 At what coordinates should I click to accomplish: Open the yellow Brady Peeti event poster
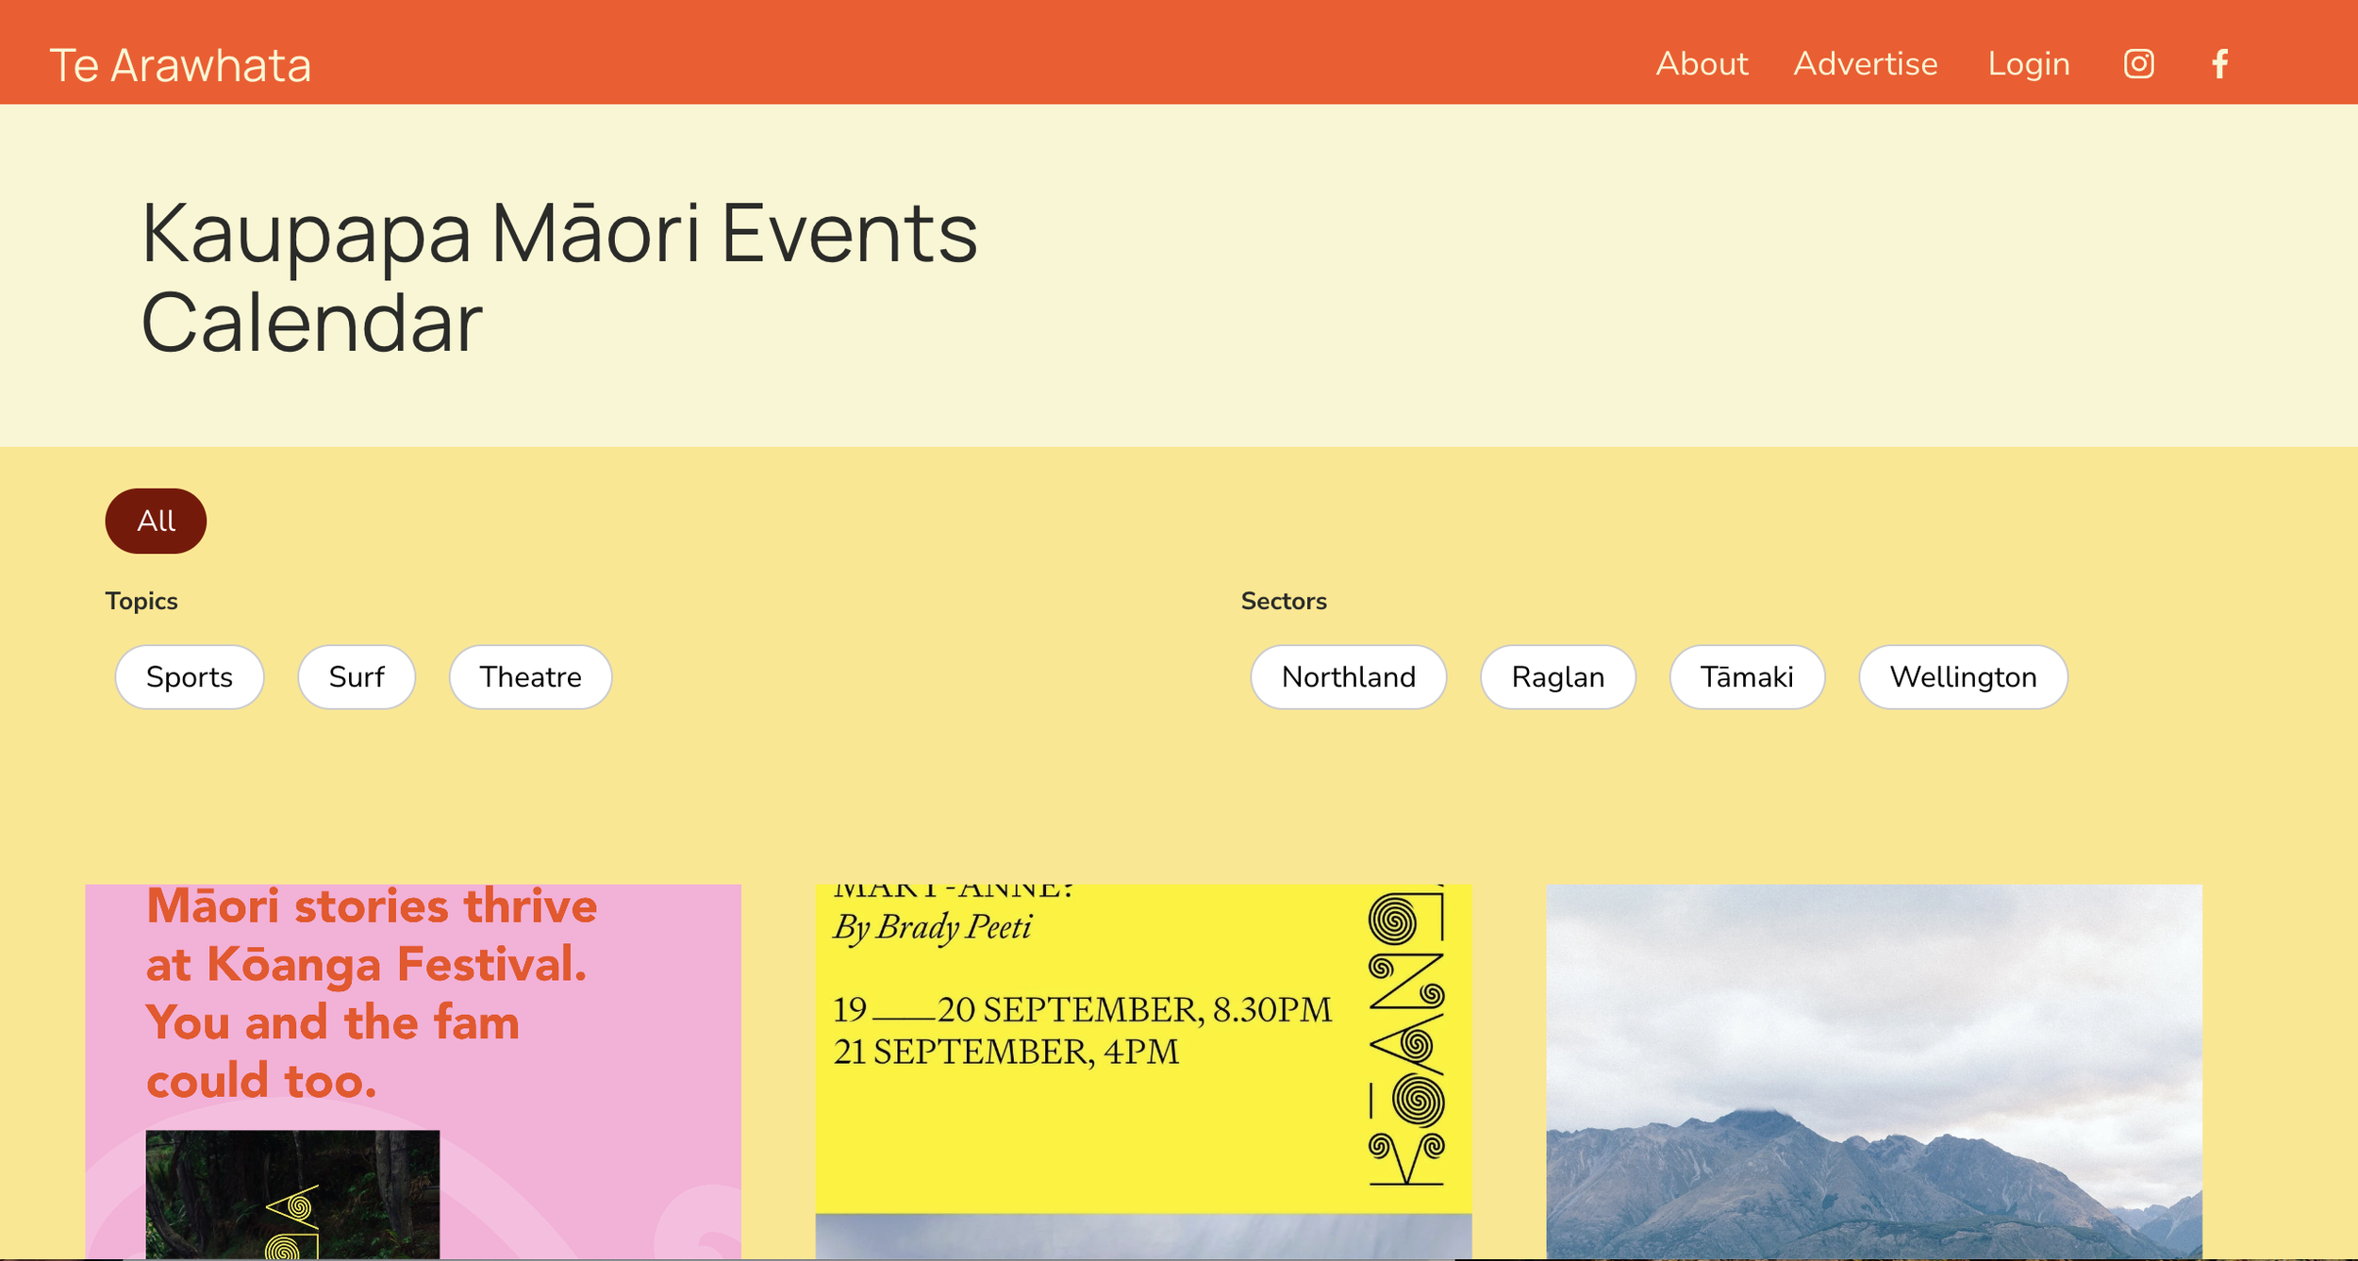(1085, 1132)
